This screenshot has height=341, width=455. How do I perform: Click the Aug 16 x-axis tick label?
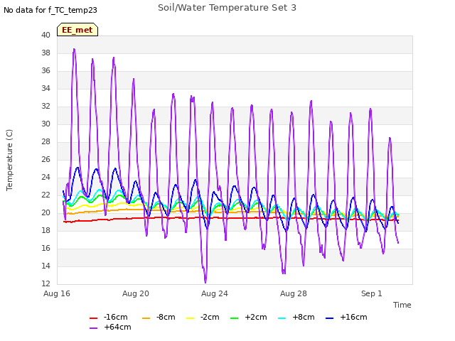57,293
